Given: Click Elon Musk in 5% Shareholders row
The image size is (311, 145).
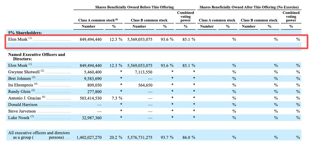Looking at the screenshot, I should (x=18, y=39).
